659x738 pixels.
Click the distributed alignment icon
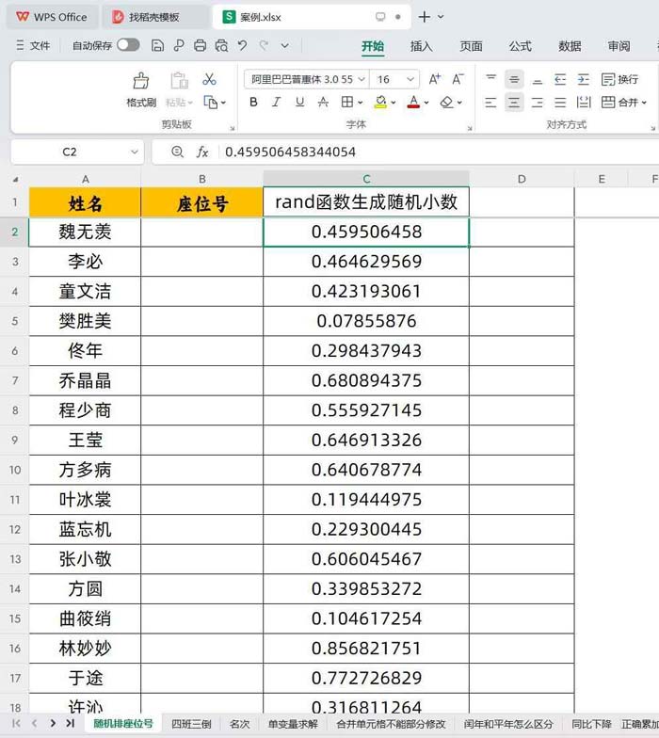(584, 102)
